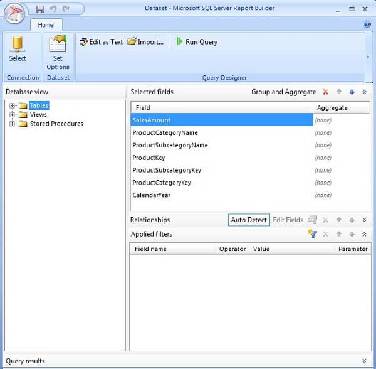Open Set Options for the dataset
Viewport: 376px width, 369px height.
point(58,53)
